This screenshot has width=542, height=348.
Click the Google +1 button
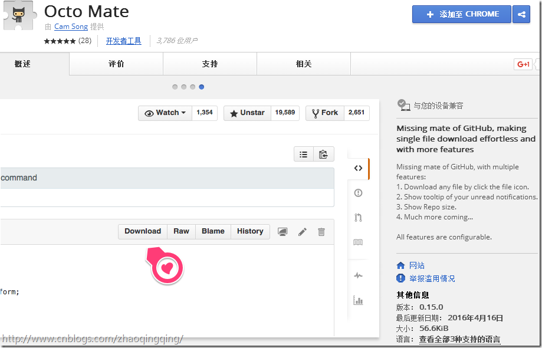tap(523, 64)
